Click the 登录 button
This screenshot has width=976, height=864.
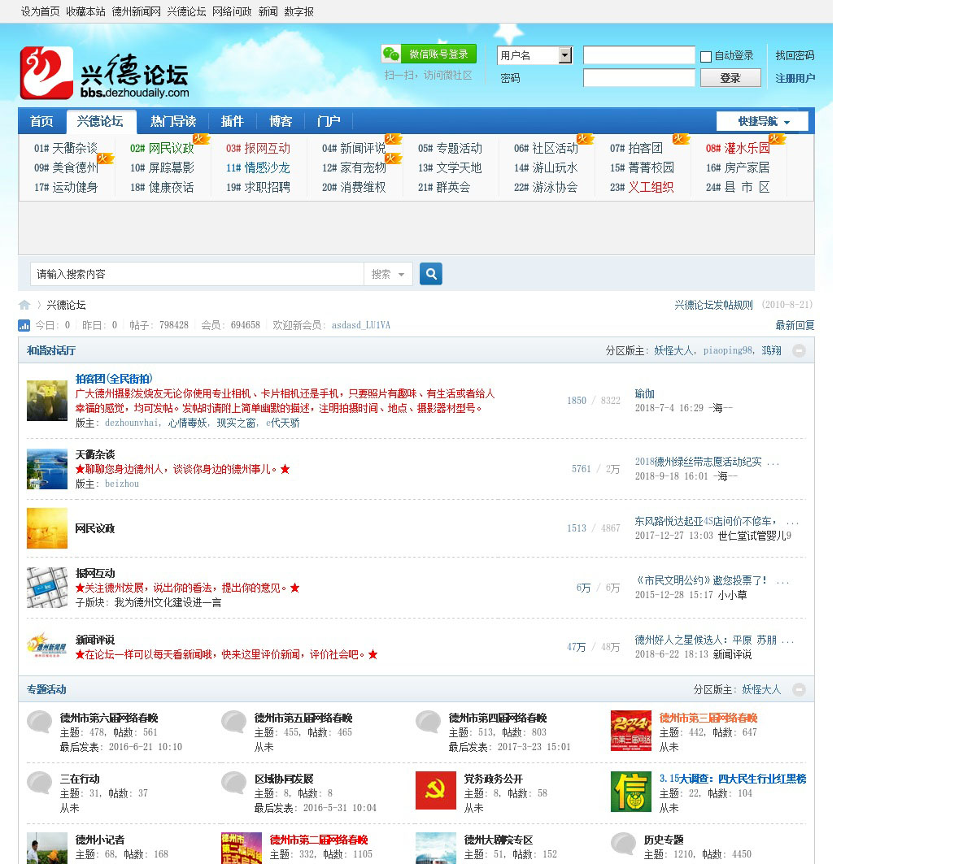pos(730,78)
